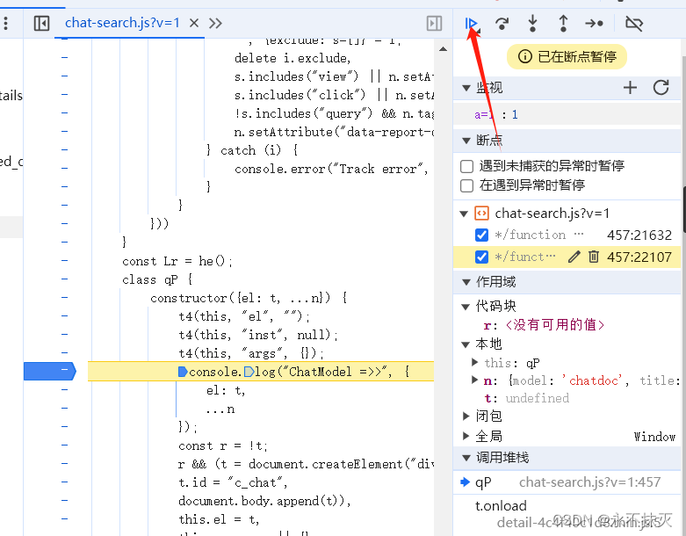Step over next function call

502,23
